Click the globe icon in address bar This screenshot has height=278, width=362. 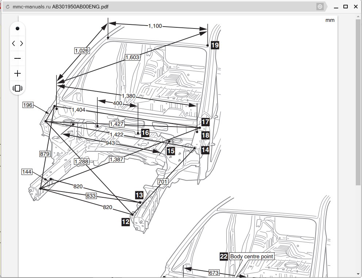pyautogui.click(x=320, y=7)
